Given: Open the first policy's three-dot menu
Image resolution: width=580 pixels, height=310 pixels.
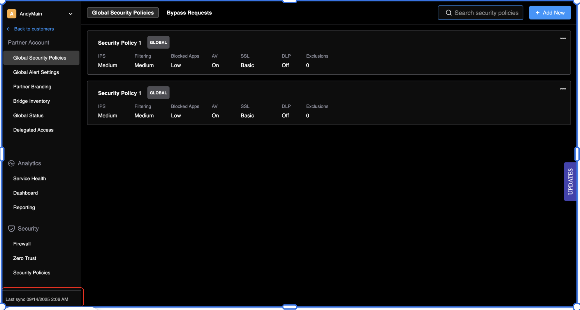Looking at the screenshot, I should 563,38.
